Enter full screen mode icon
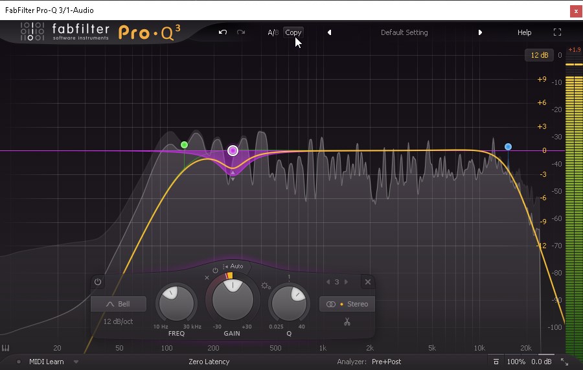 click(557, 32)
